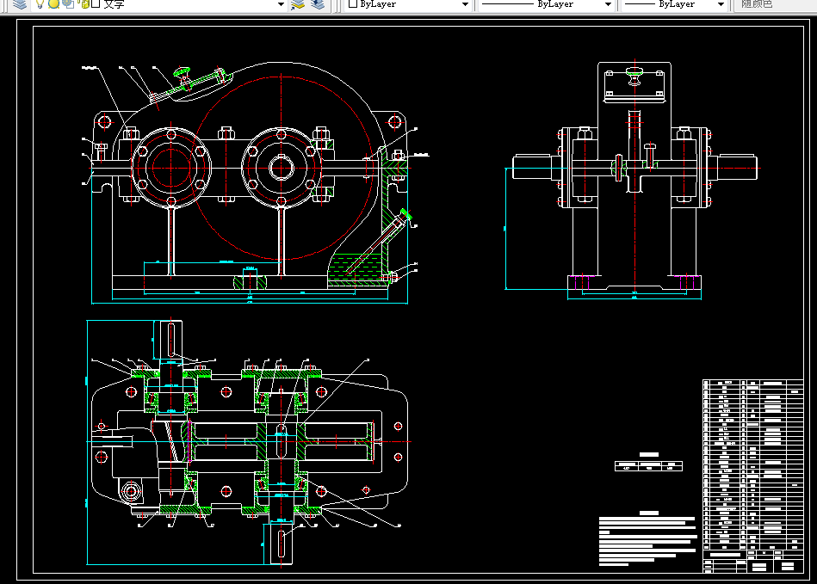The height and width of the screenshot is (584, 817).
Task: Expand the 文字 layer dropdown arrow
Action: point(281,4)
